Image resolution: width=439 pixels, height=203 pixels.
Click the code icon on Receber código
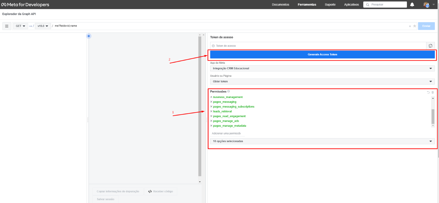coord(150,192)
